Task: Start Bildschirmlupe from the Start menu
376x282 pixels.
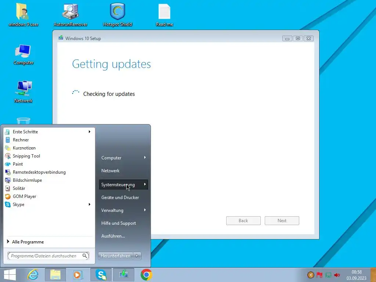Action: pyautogui.click(x=48, y=180)
